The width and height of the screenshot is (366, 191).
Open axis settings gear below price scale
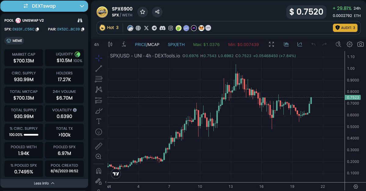(356, 186)
